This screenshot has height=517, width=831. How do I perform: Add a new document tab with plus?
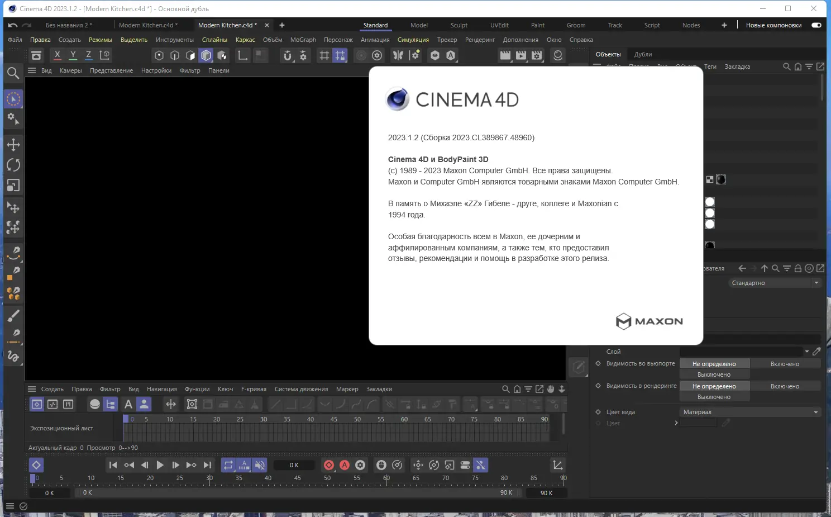click(282, 25)
